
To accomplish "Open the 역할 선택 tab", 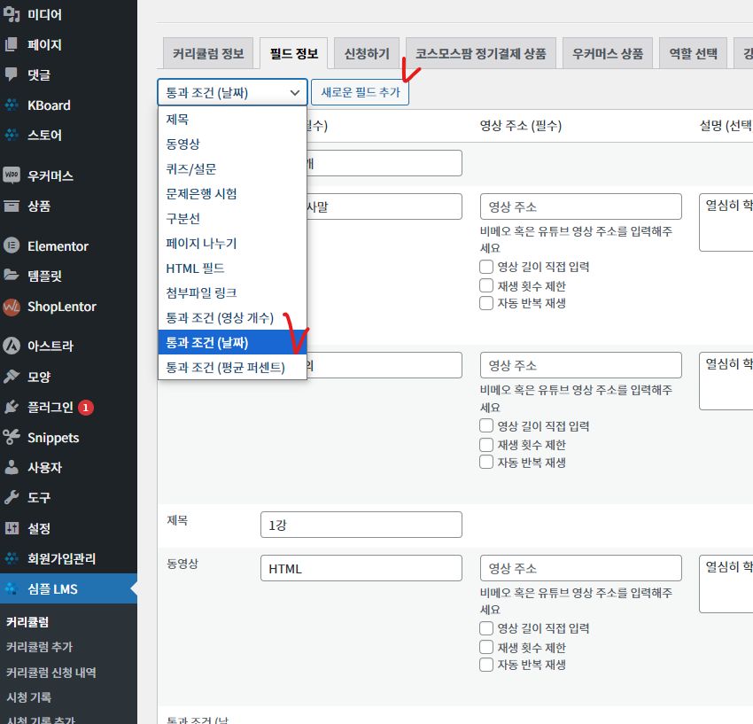I will (x=693, y=53).
